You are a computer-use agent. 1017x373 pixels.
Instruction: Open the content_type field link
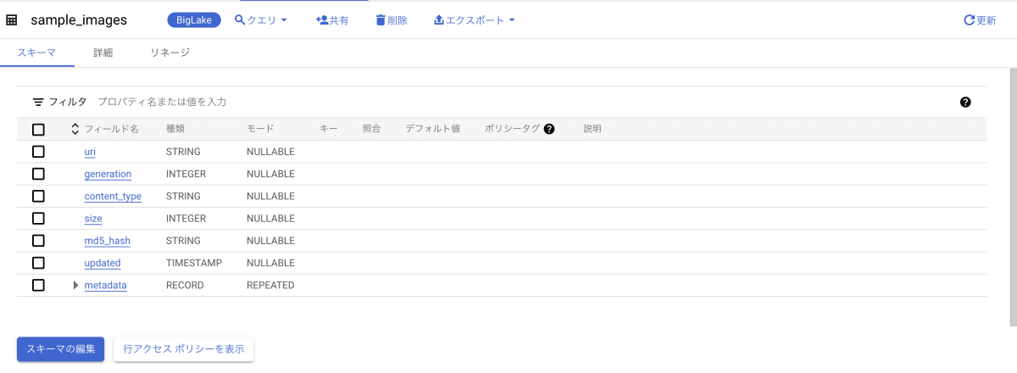point(113,196)
